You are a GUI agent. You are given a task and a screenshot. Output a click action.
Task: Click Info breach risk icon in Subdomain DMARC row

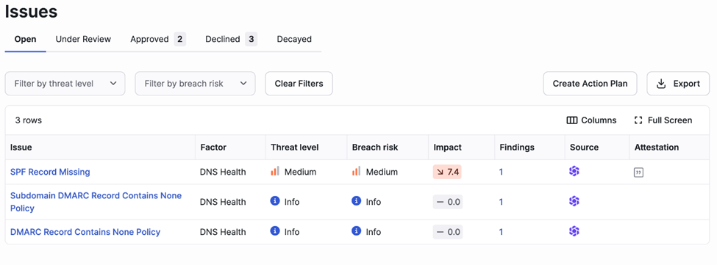tap(356, 201)
